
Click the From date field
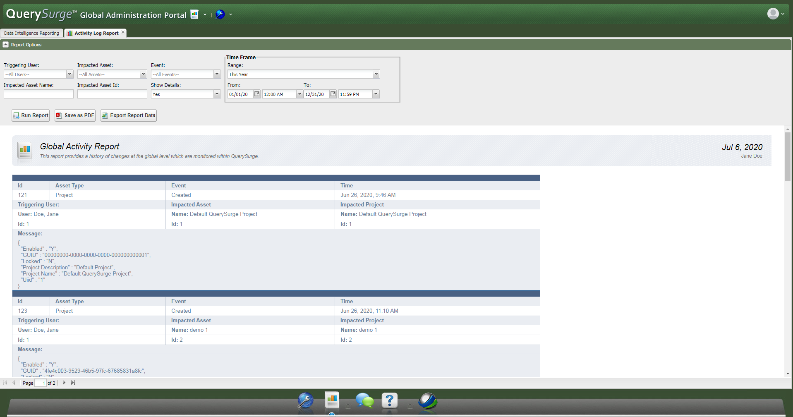(x=240, y=94)
